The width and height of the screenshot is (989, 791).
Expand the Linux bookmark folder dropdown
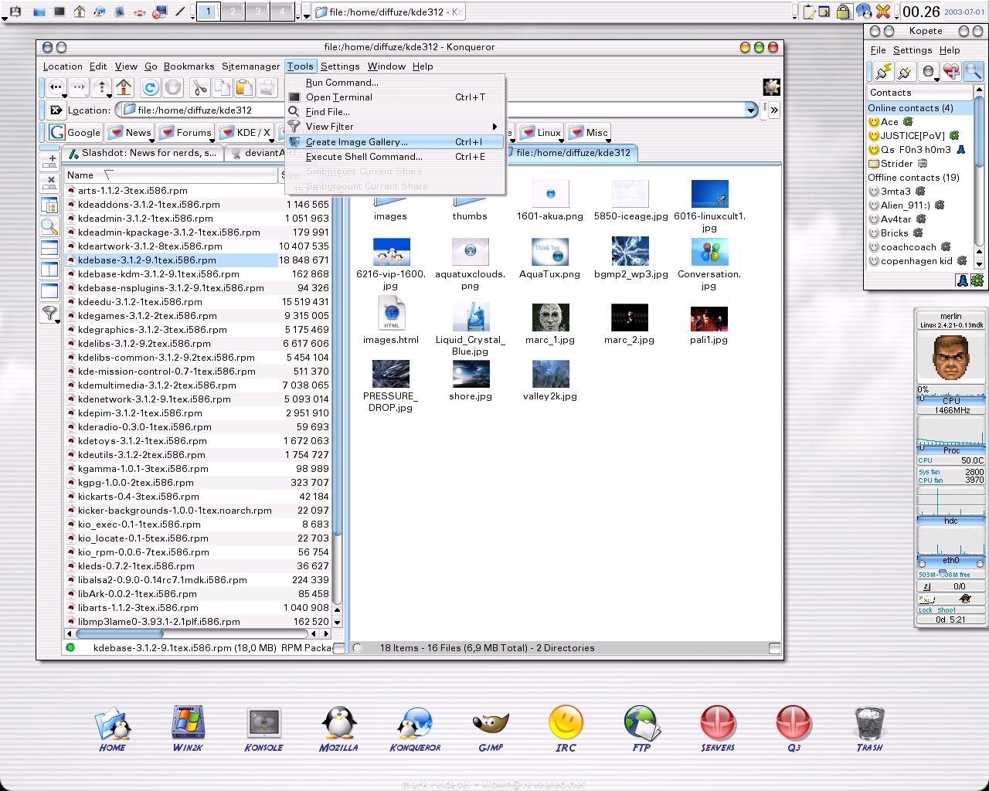(x=541, y=132)
